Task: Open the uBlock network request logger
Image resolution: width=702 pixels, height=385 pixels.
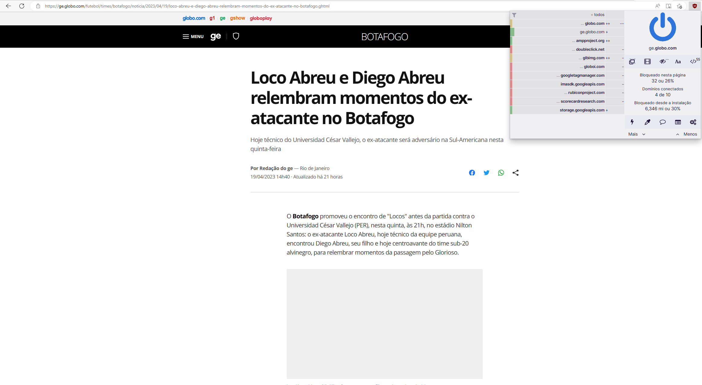Action: click(x=678, y=122)
